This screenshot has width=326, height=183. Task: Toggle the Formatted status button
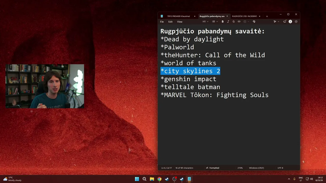click(x=212, y=168)
